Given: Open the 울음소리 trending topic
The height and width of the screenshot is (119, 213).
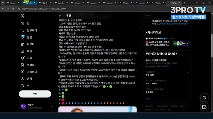Looking at the screenshot, I should pyautogui.click(x=149, y=92).
